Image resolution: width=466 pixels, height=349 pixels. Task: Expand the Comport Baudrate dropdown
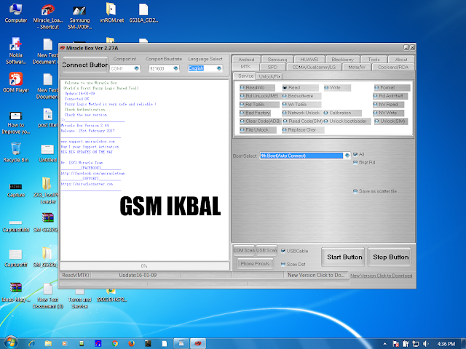(x=175, y=68)
